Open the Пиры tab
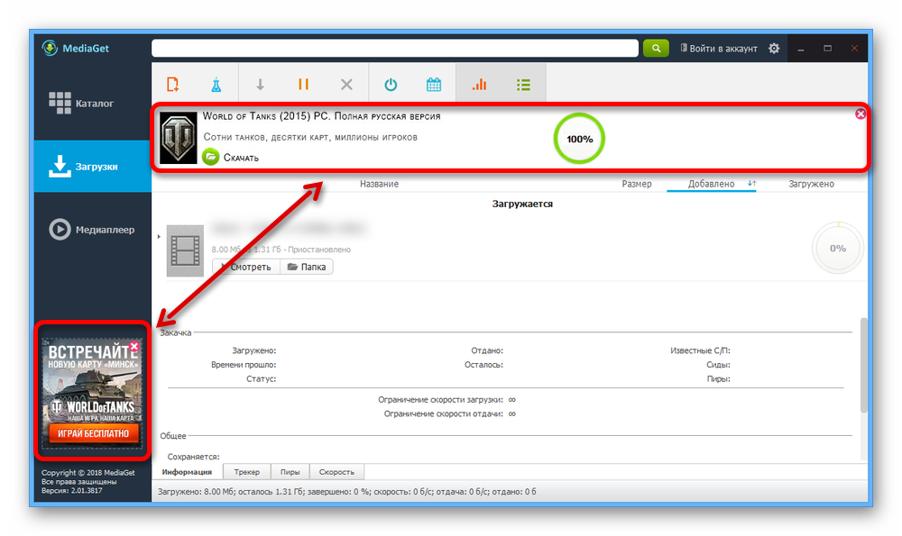This screenshot has height=536, width=902. 290,472
